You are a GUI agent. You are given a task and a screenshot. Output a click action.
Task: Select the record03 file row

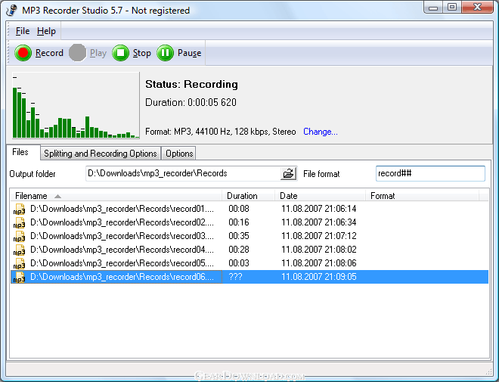pos(249,236)
